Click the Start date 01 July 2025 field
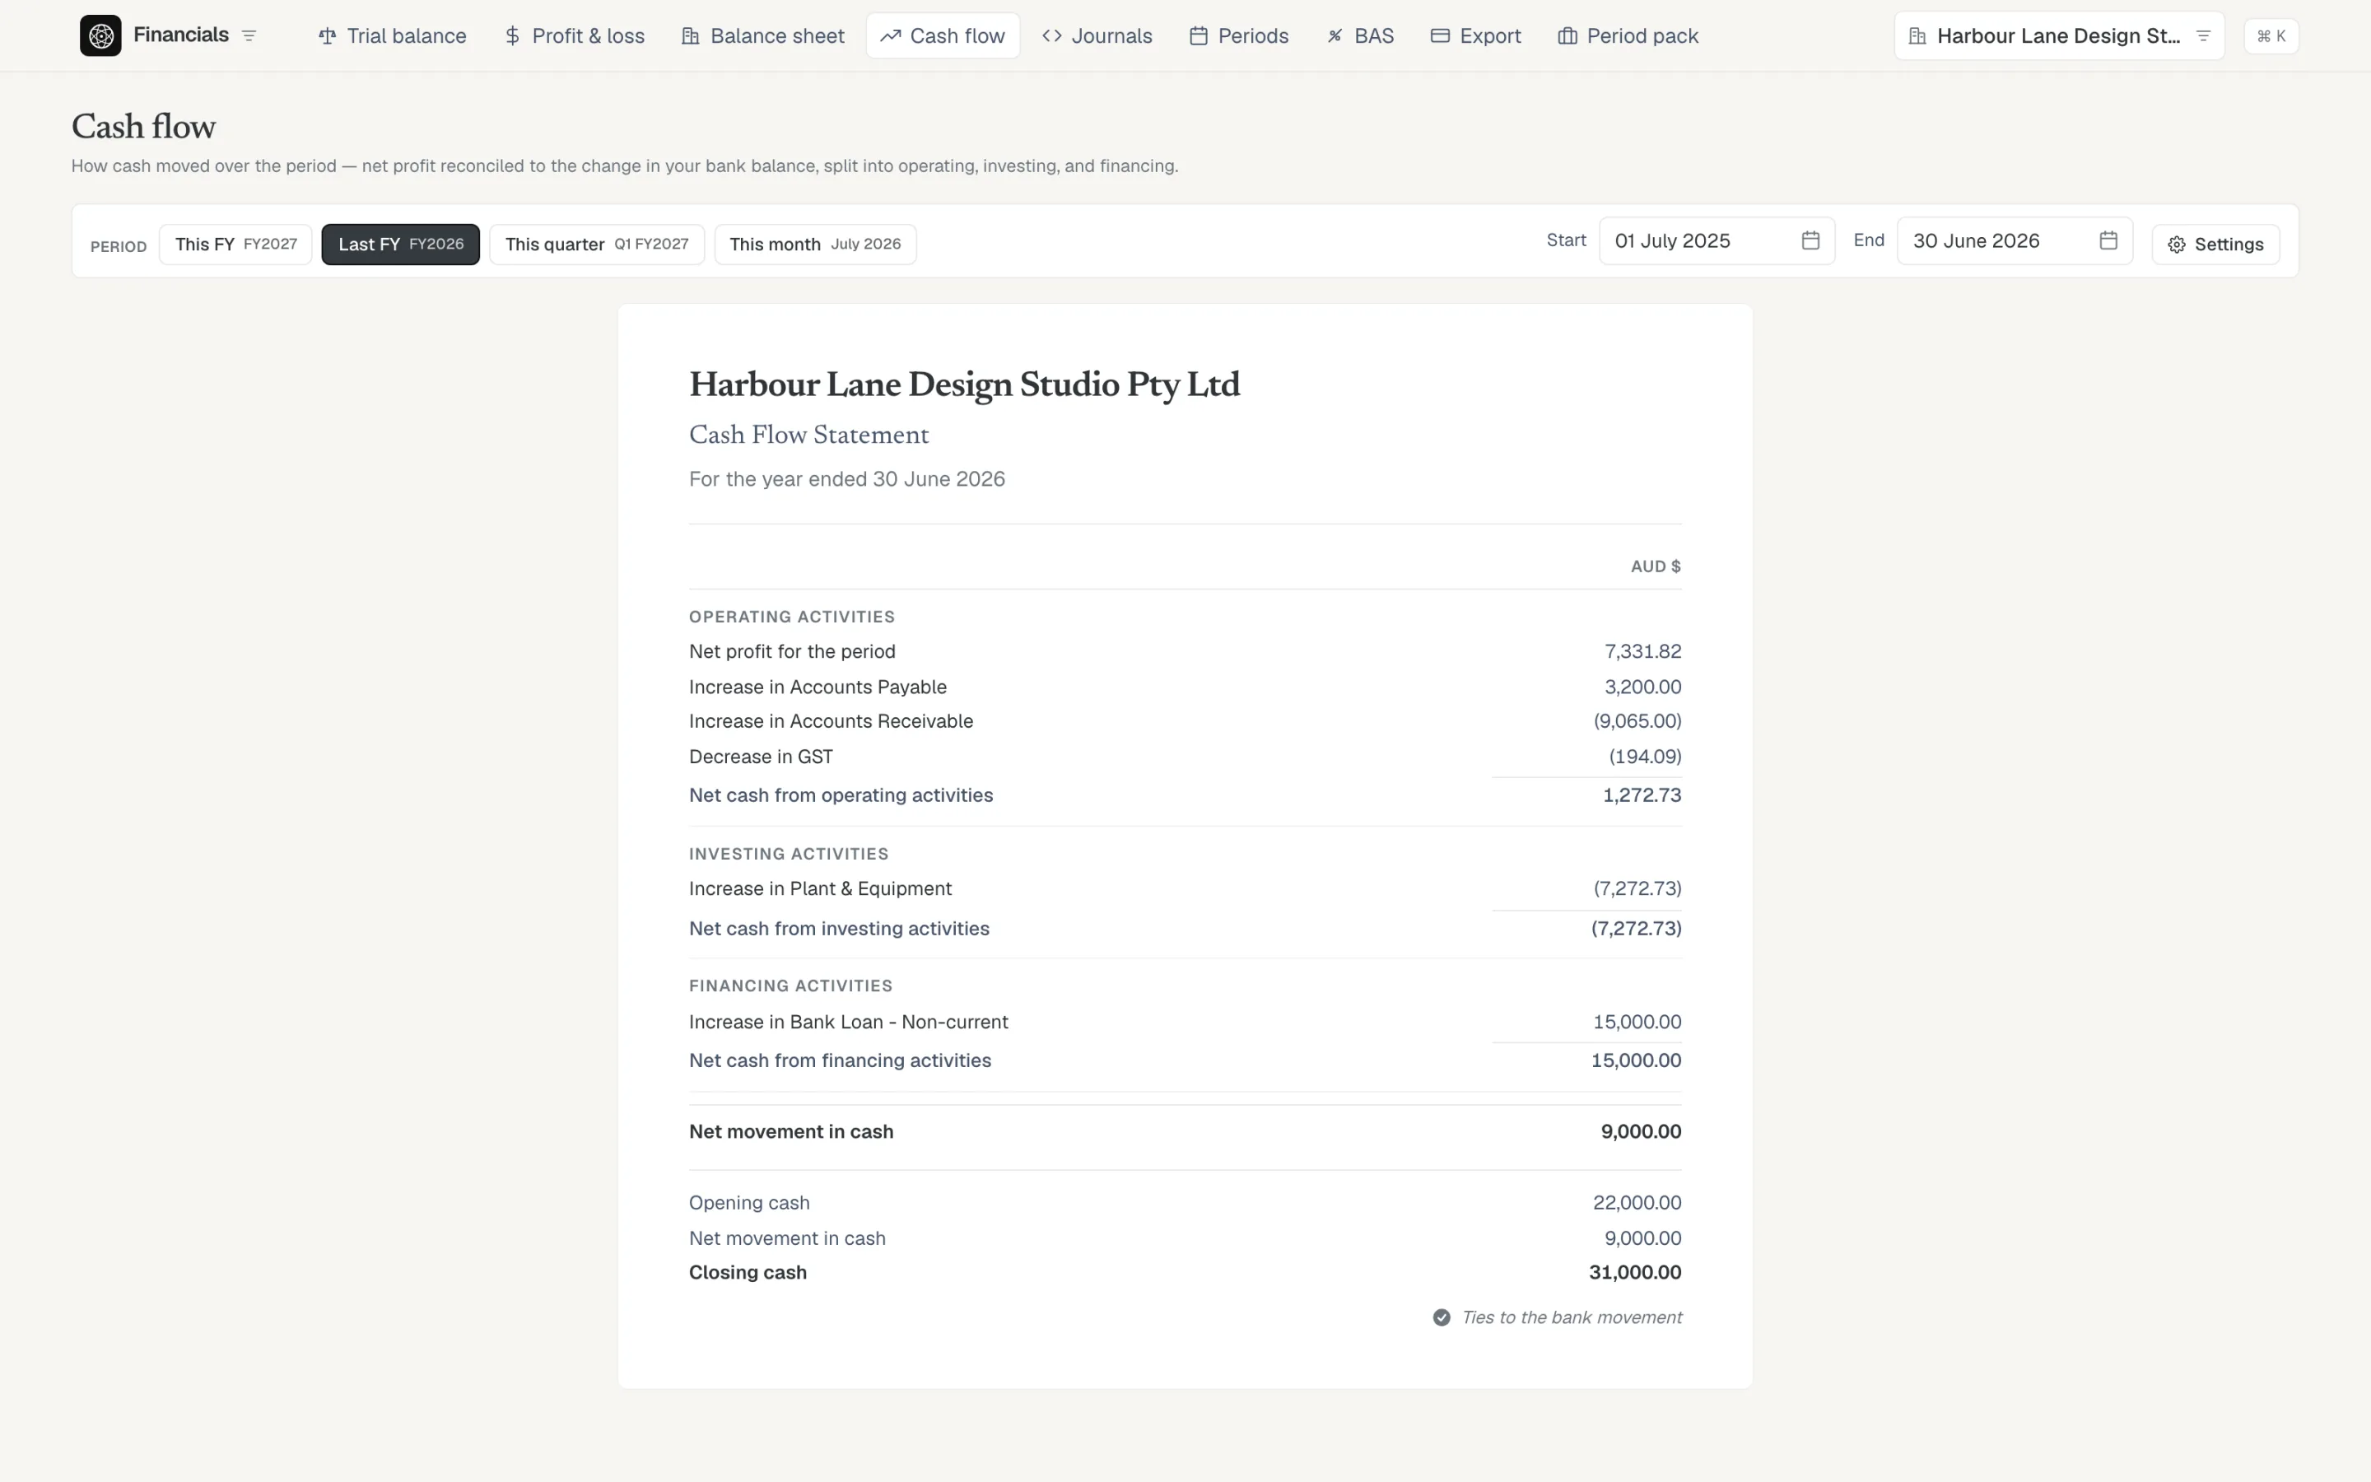 1717,241
